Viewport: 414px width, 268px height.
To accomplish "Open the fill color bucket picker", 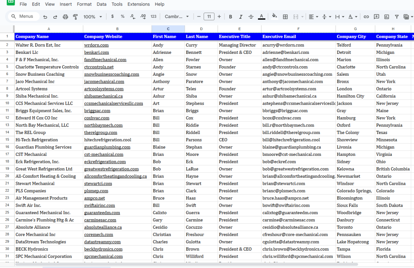I will tap(274, 16).
